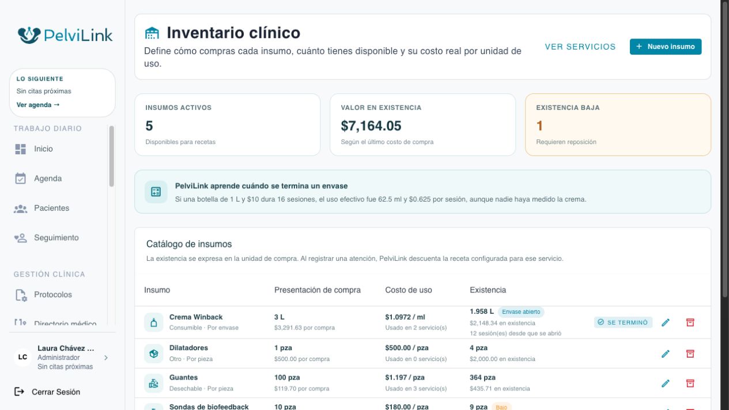Image resolution: width=729 pixels, height=410 pixels.
Task: Click the Catálogo de insumos heading
Action: [x=189, y=244]
